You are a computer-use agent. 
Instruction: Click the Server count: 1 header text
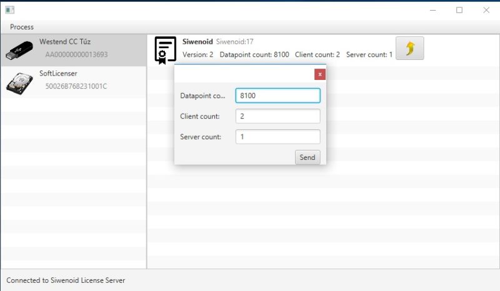369,55
